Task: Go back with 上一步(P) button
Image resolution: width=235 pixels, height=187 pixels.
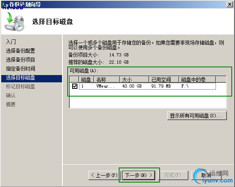Action: tap(105, 175)
